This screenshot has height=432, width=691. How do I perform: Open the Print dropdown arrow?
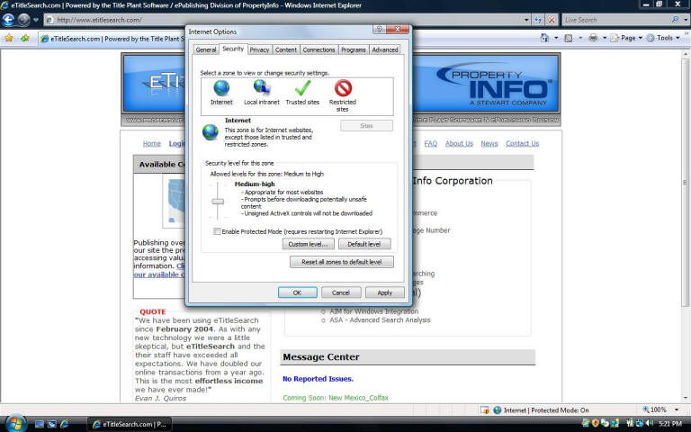pos(605,39)
